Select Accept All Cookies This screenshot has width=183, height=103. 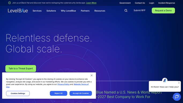81,93
